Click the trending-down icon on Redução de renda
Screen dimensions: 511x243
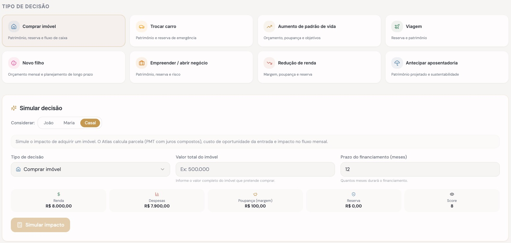[269, 63]
